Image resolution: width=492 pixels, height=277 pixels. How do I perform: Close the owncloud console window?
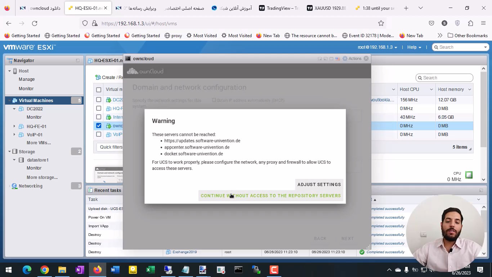pos(366,58)
